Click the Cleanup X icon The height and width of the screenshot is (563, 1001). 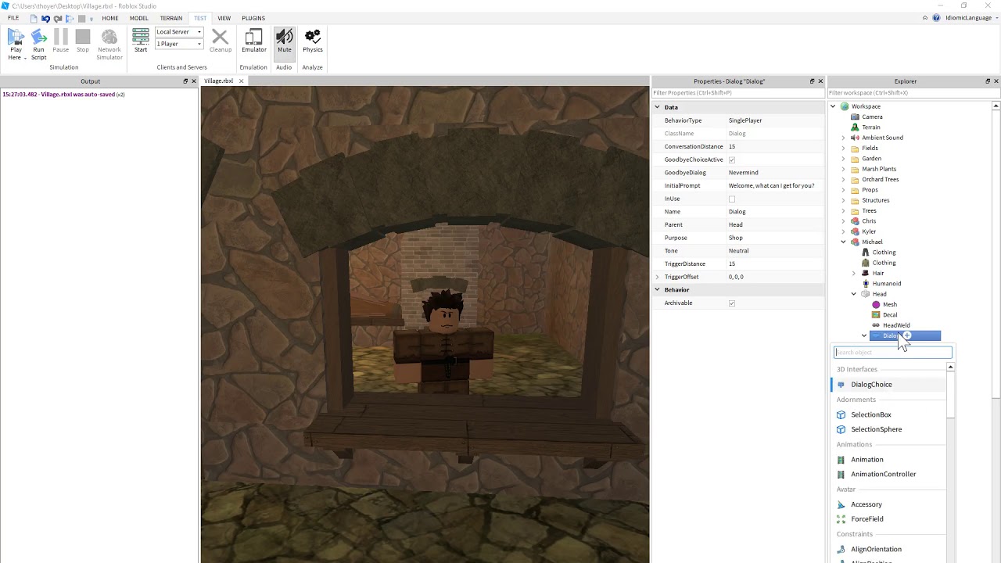[x=220, y=37]
